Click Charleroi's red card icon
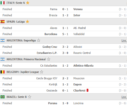Screen dimensions: 127x106 [87, 90]
